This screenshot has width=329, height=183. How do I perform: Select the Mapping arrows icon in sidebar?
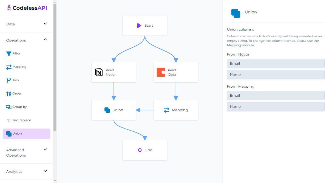coord(9,67)
